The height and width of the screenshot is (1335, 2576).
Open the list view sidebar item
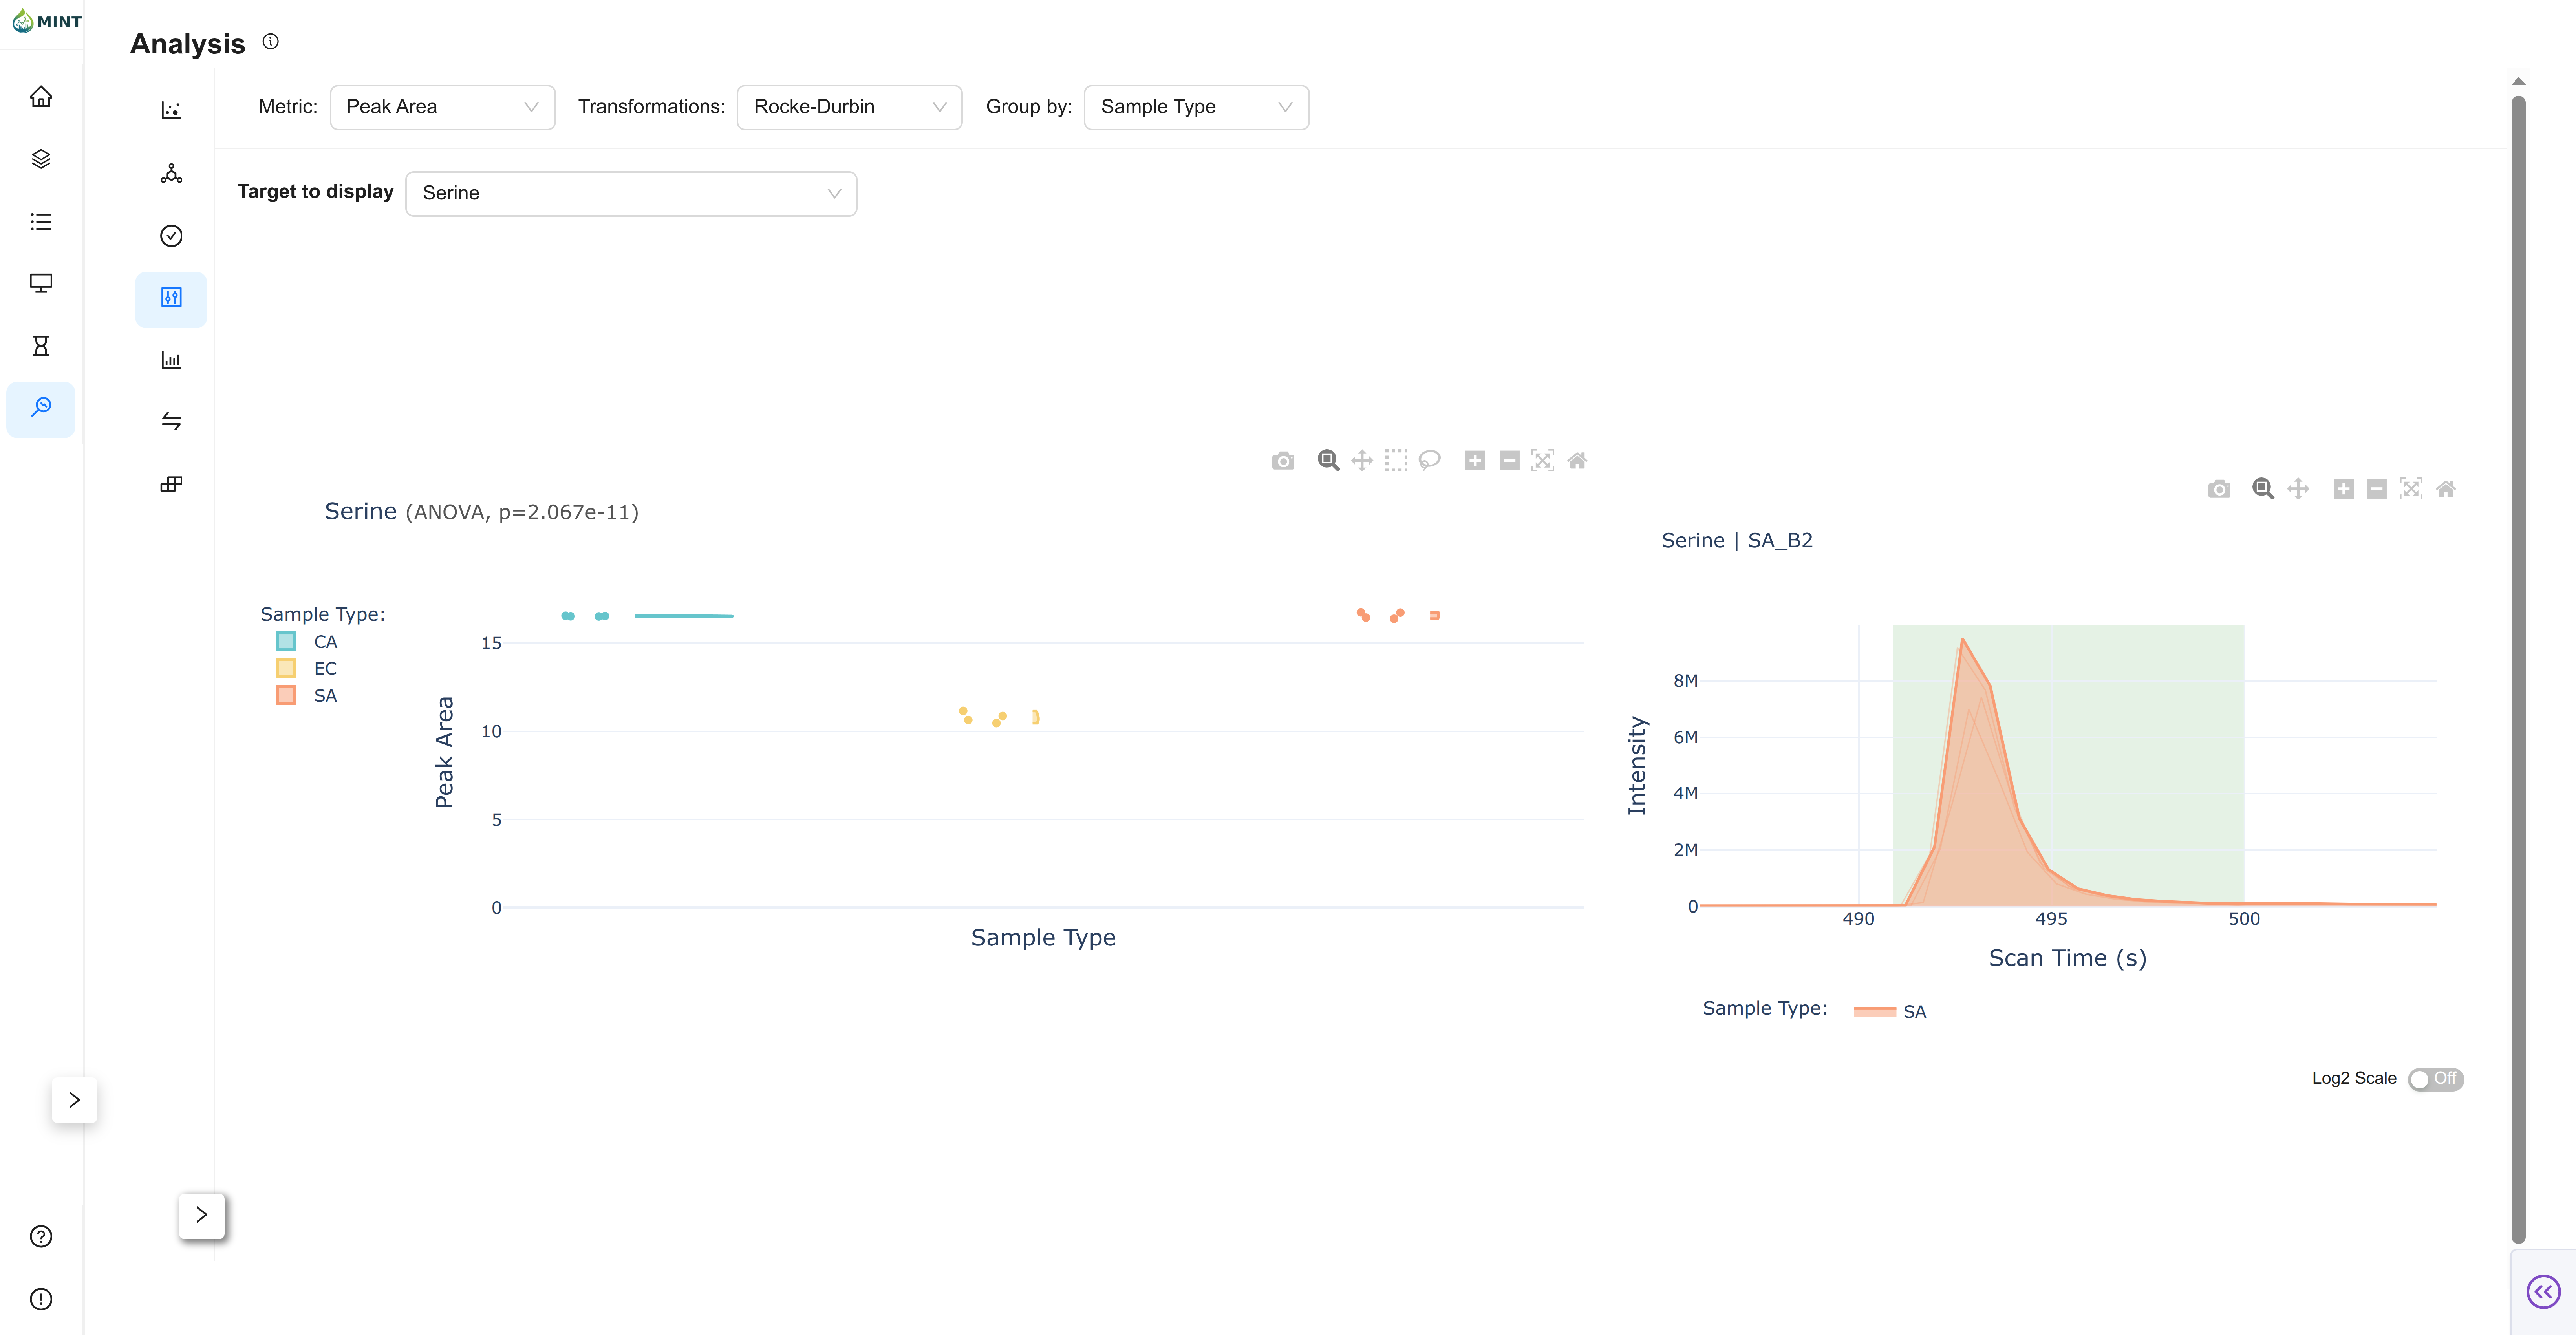41,222
